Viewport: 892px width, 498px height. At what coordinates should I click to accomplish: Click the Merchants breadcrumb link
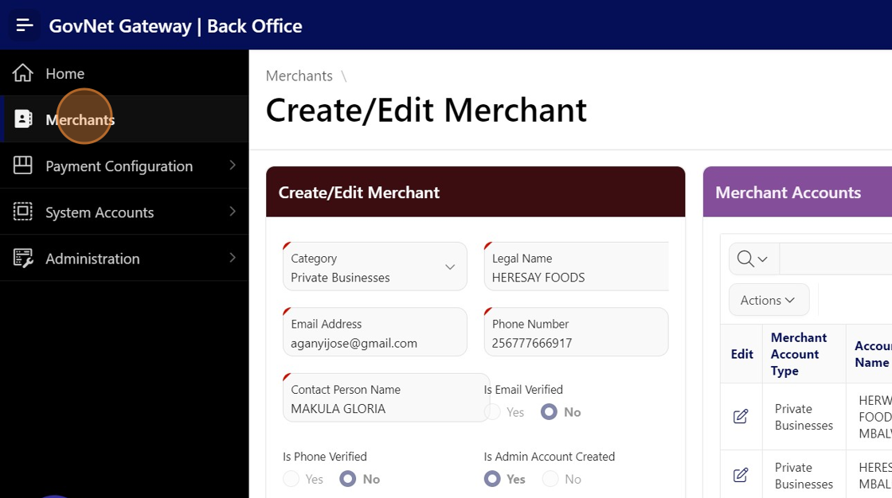click(299, 76)
